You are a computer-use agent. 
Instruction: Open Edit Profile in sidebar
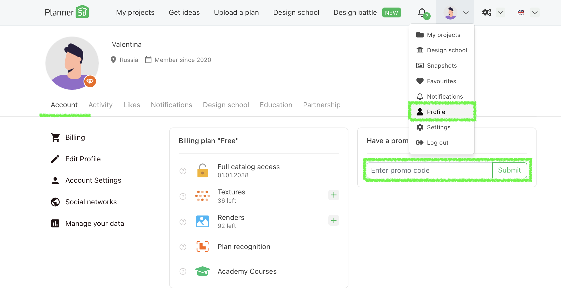[83, 159]
